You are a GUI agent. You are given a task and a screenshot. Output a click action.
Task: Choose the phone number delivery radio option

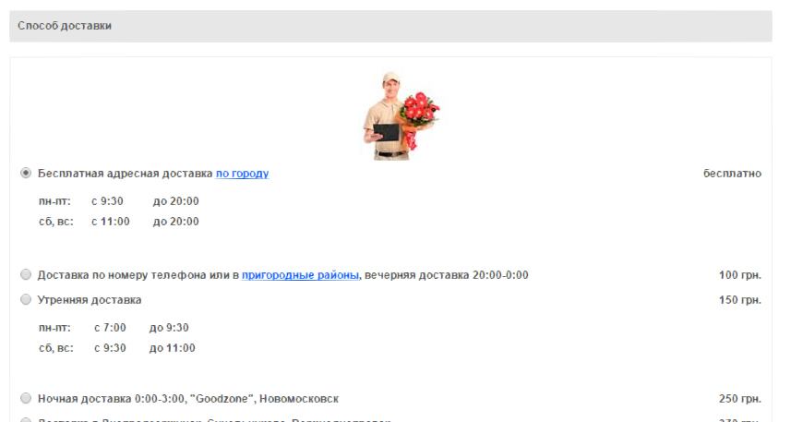26,274
